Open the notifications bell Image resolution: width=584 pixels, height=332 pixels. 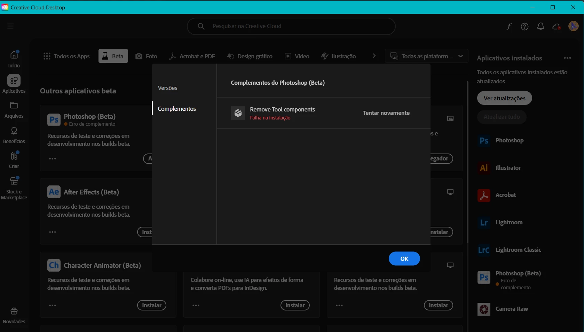tap(540, 26)
